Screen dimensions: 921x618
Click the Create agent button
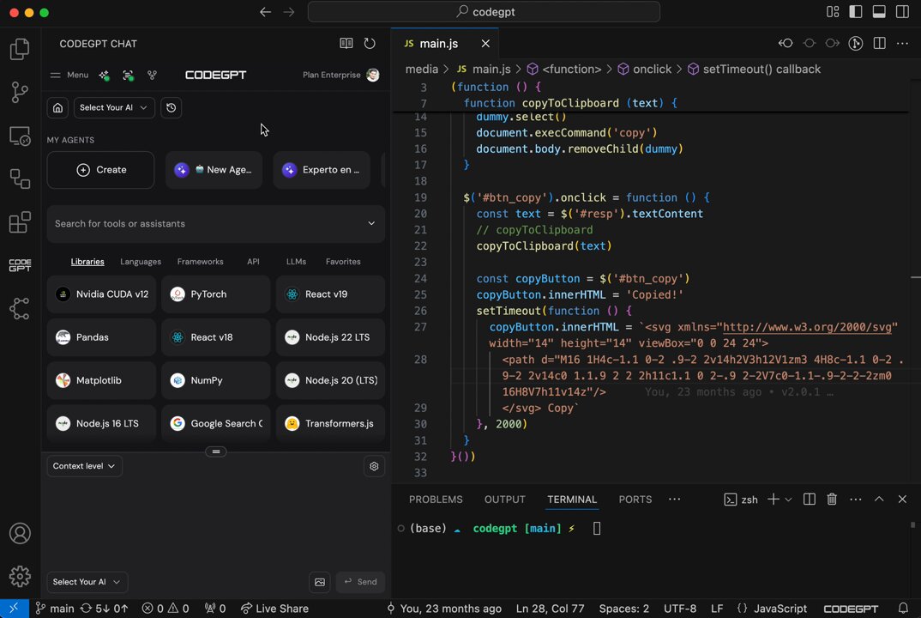(x=101, y=170)
